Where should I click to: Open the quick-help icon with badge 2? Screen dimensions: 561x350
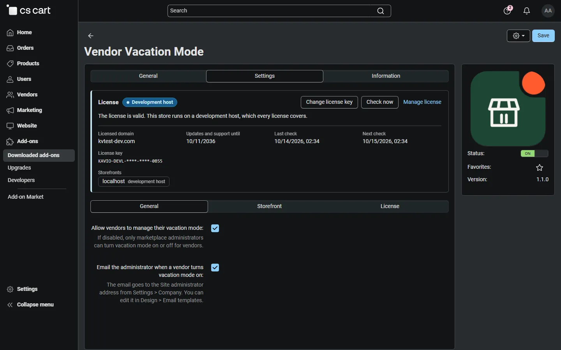click(508, 10)
